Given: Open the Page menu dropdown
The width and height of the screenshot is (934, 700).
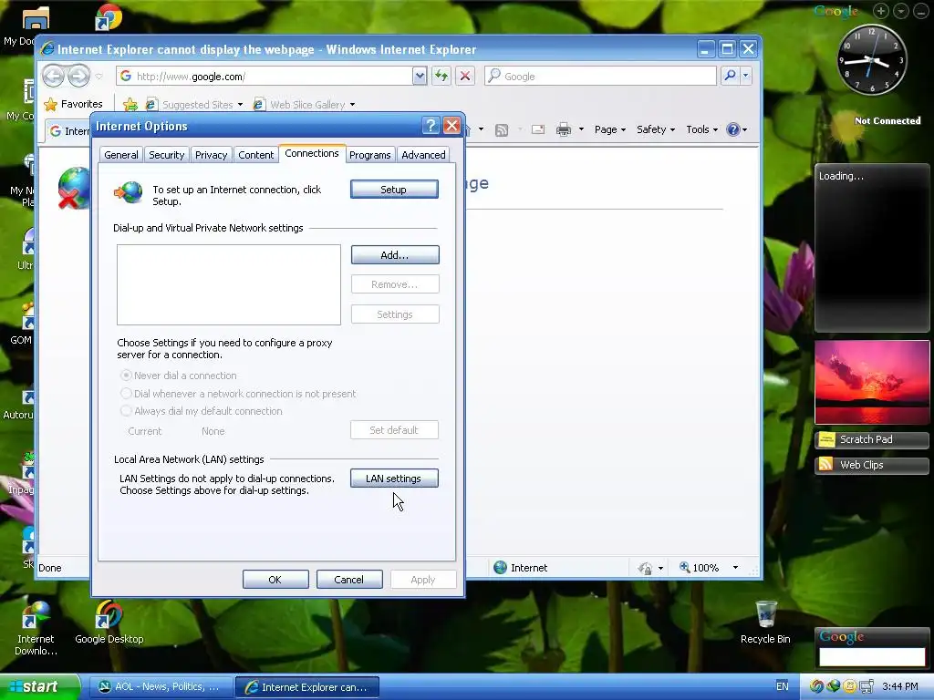Looking at the screenshot, I should 610,129.
